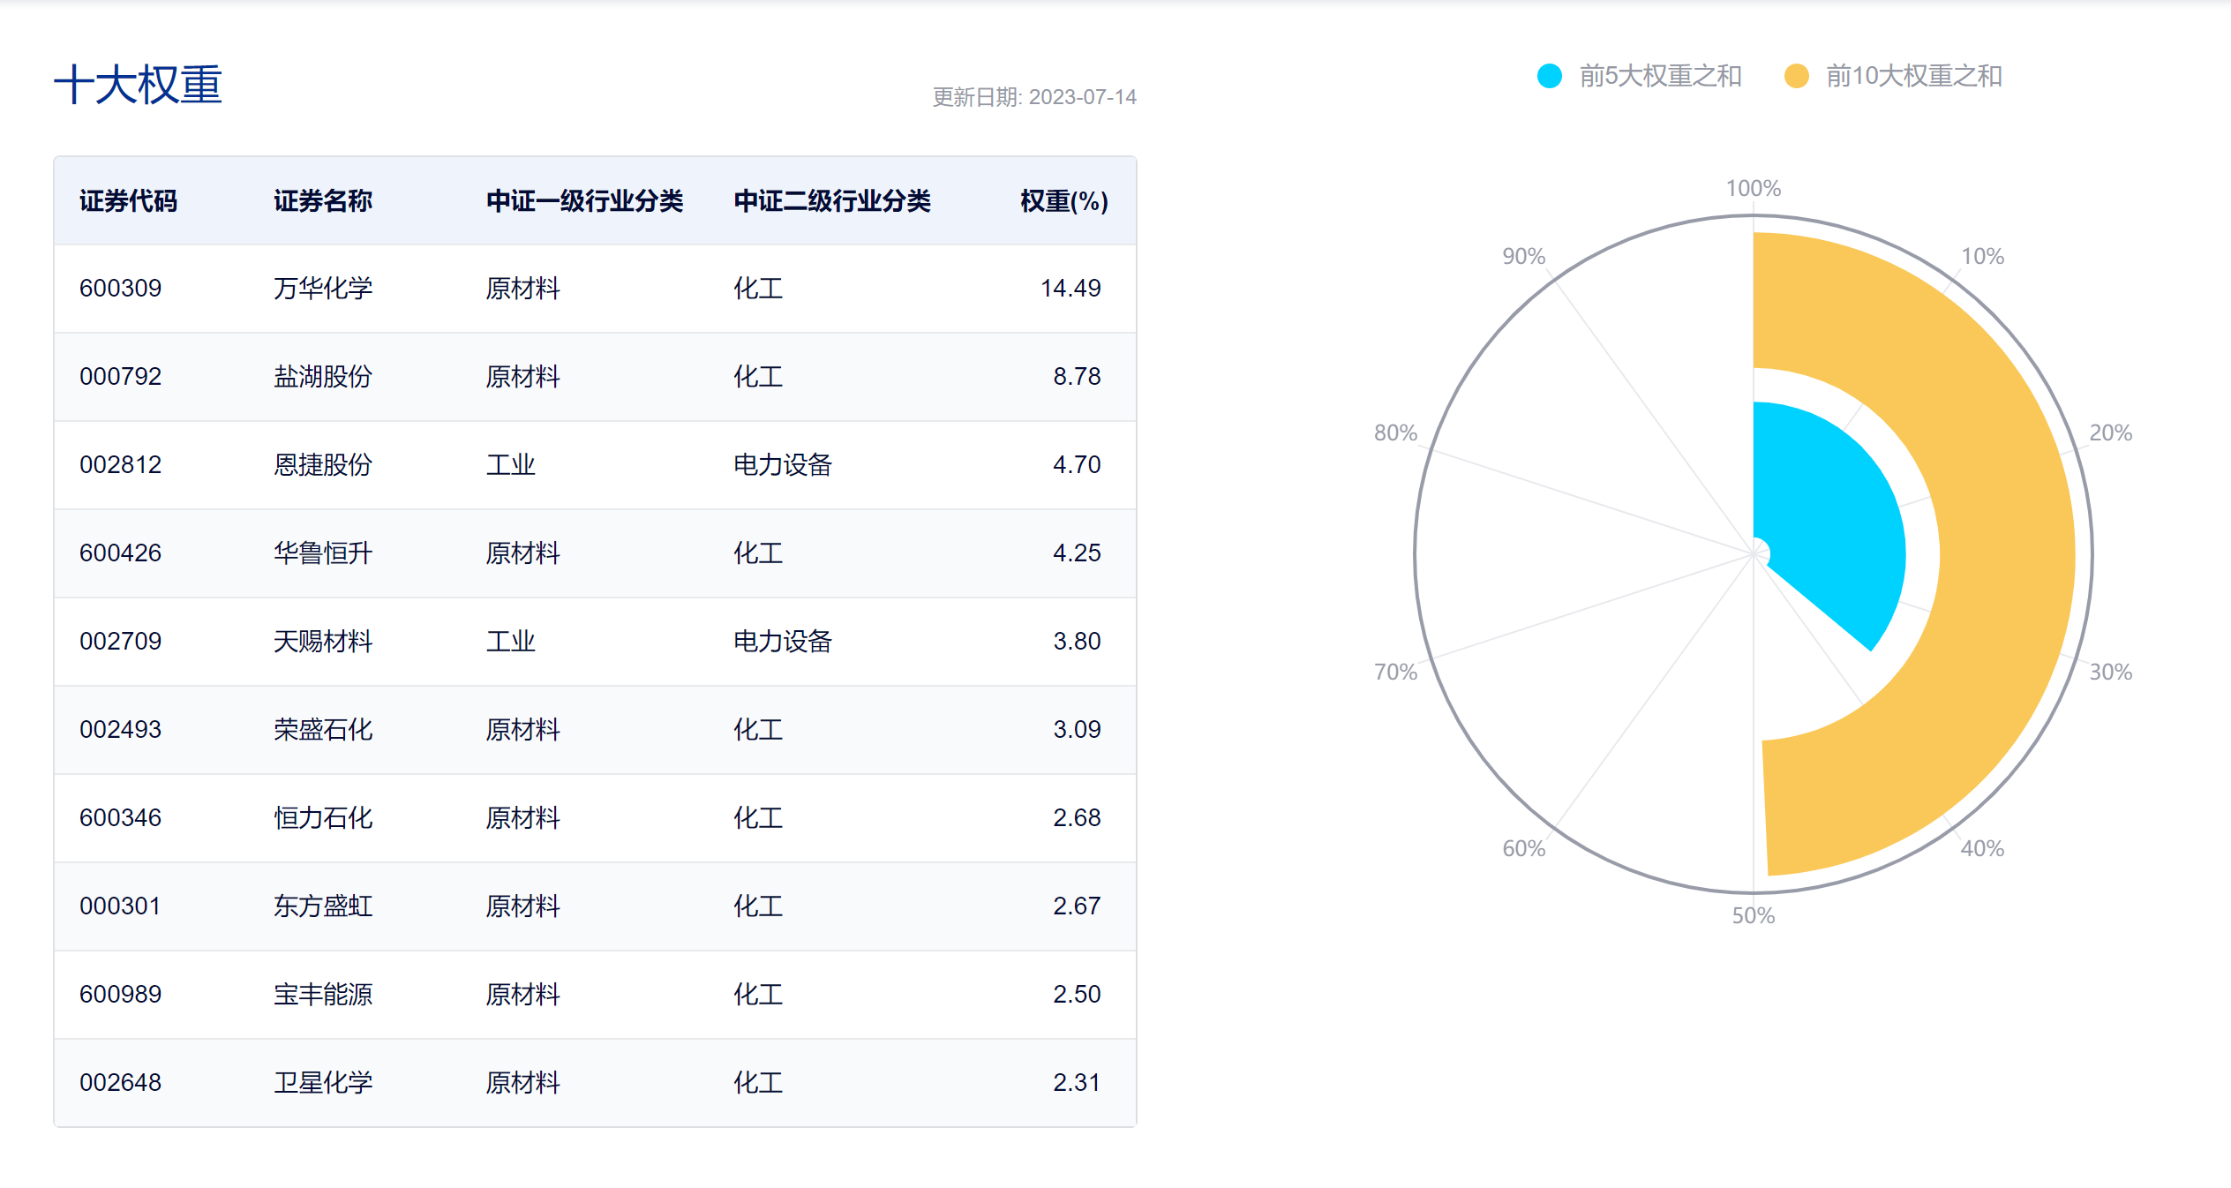Click the cyan legend circle icon
Viewport: 2231px width, 1188px height.
1549,76
